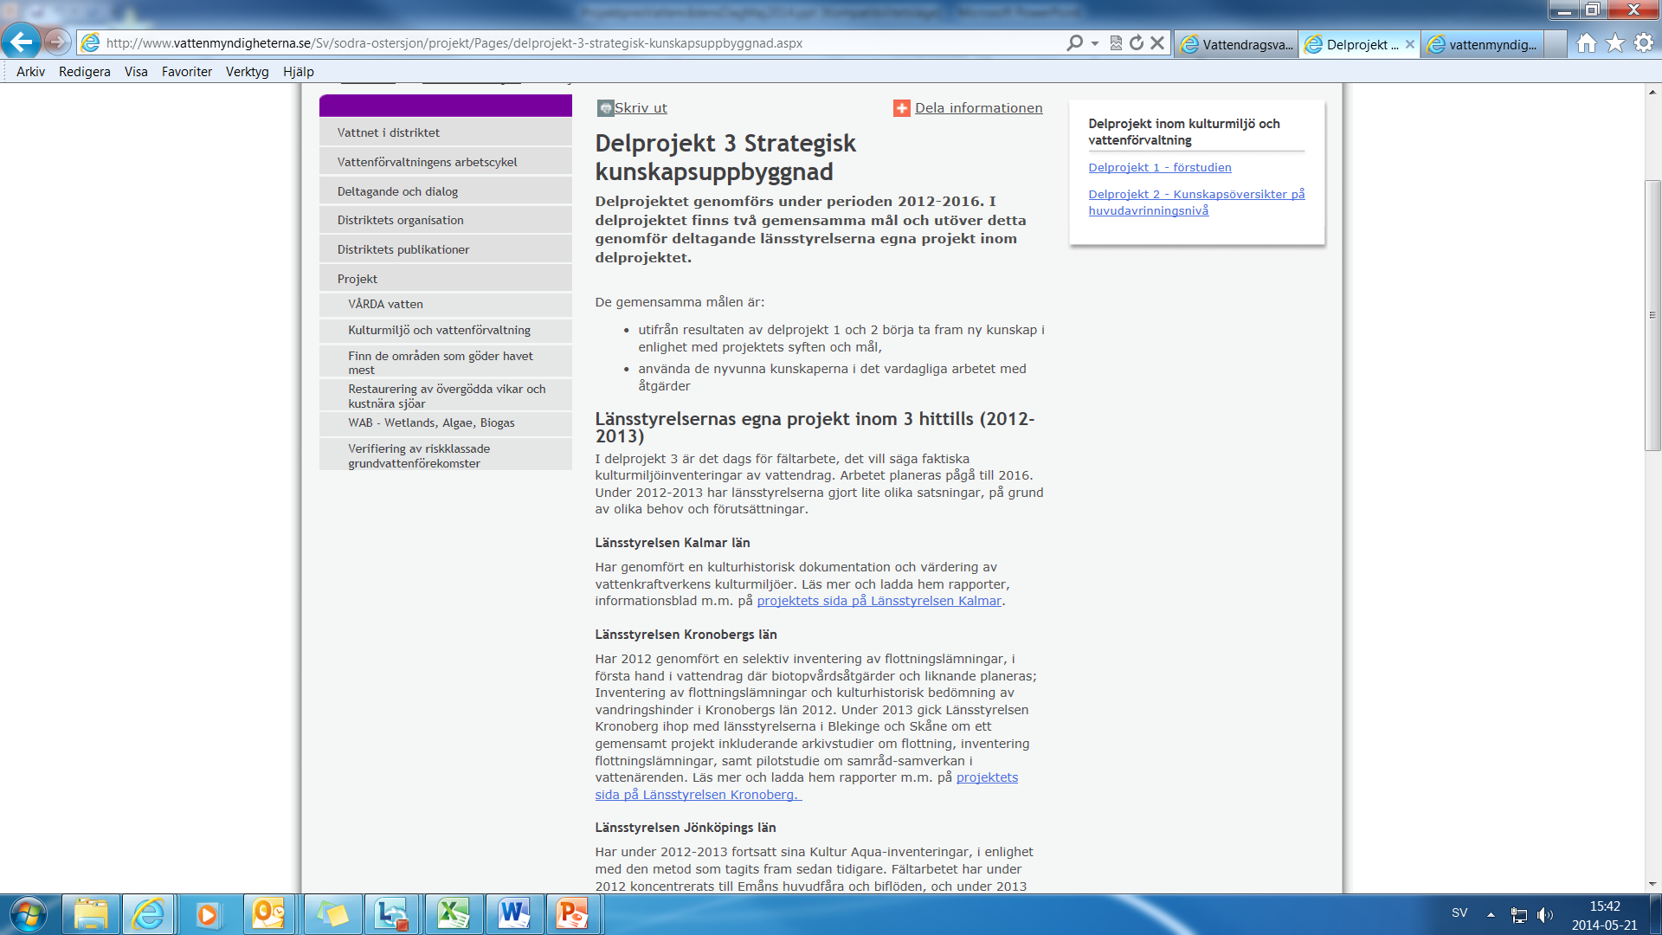This screenshot has width=1662, height=935.
Task: Click the browser forward arrow button
Action: pos(57,42)
